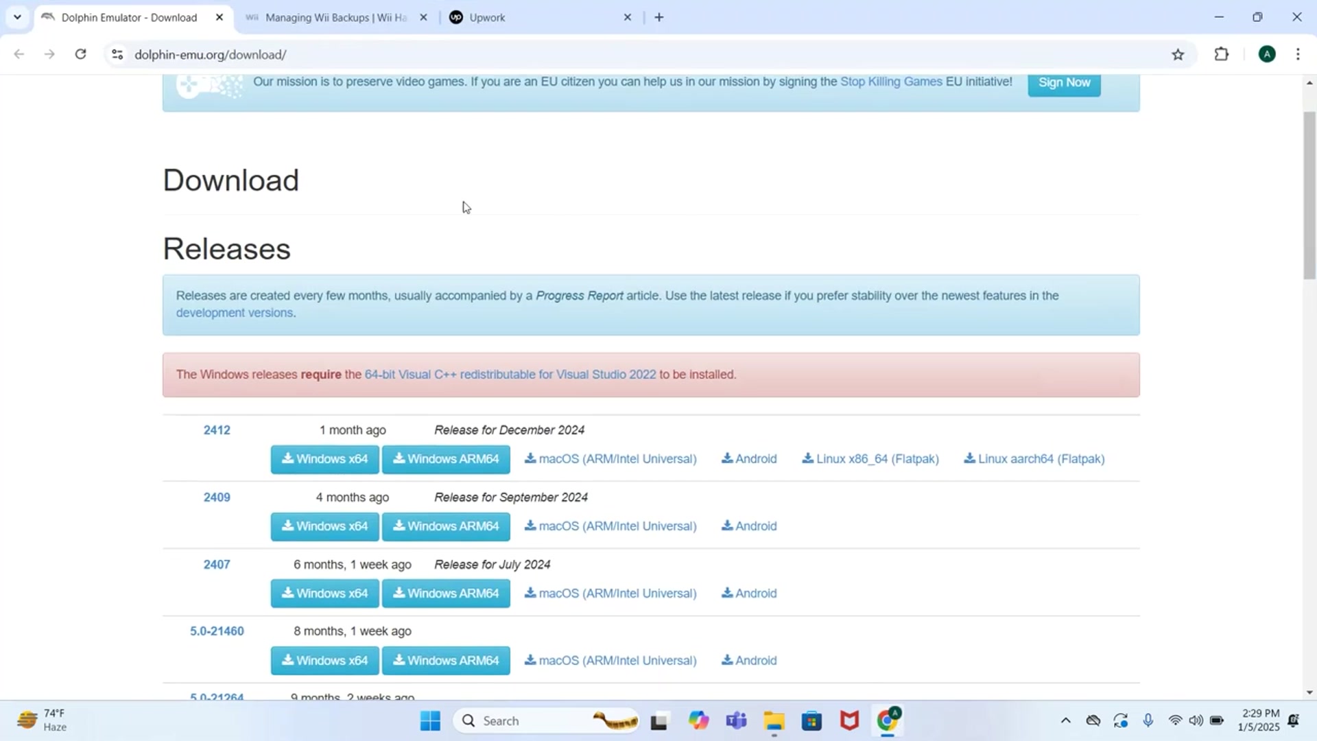
Task: Download Android build for release 2407
Action: pos(749,593)
